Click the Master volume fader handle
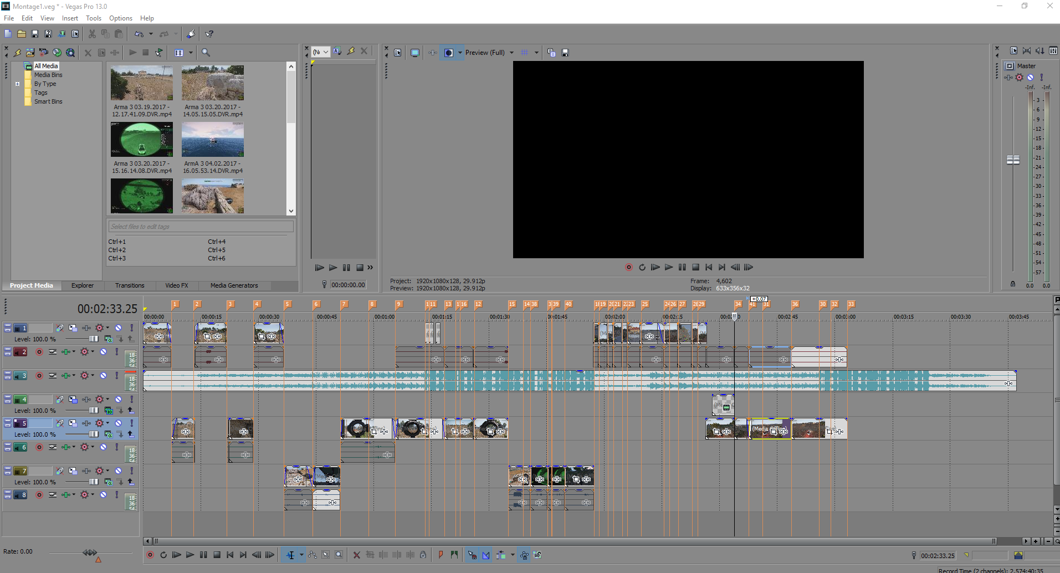 [1013, 160]
